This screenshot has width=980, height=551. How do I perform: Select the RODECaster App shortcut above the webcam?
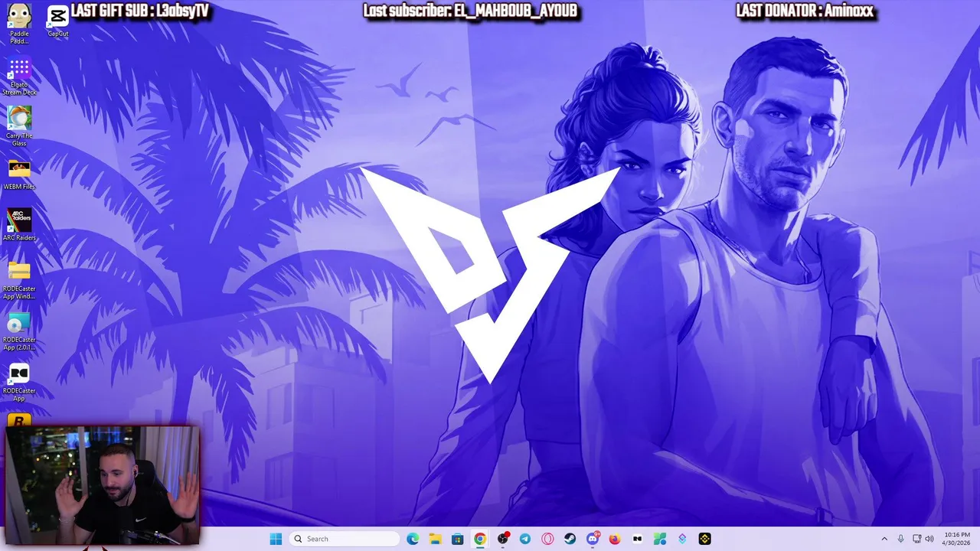19,382
